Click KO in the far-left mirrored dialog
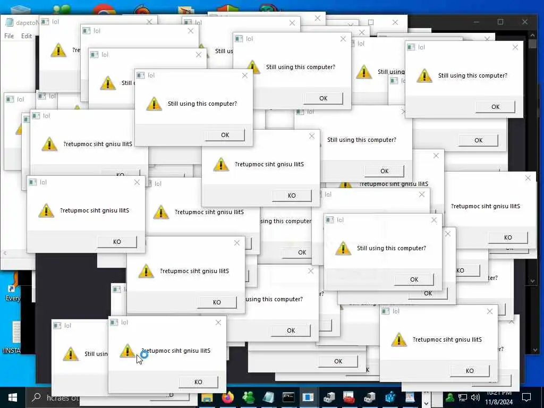 click(x=117, y=242)
